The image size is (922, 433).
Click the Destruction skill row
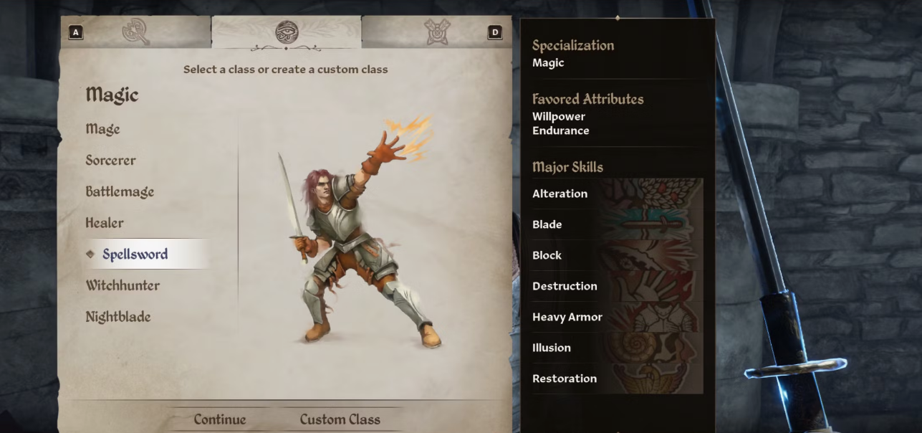(617, 286)
